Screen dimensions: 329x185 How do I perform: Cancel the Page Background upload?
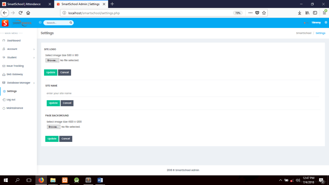66,139
